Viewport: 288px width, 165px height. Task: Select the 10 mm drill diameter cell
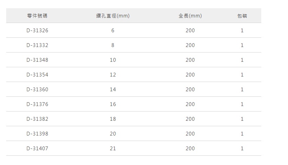click(113, 60)
